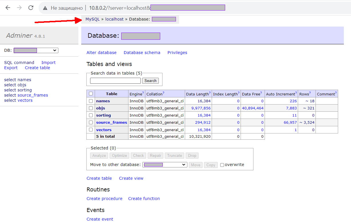Image resolution: width=351 pixels, height=224 pixels.
Task: Click Create function link
Action: (x=144, y=199)
